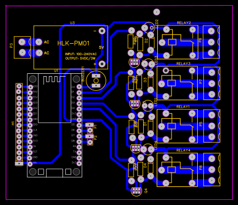The width and height of the screenshot is (238, 205).
Task: Select the P8 screw terminal connector
Action: (212, 170)
